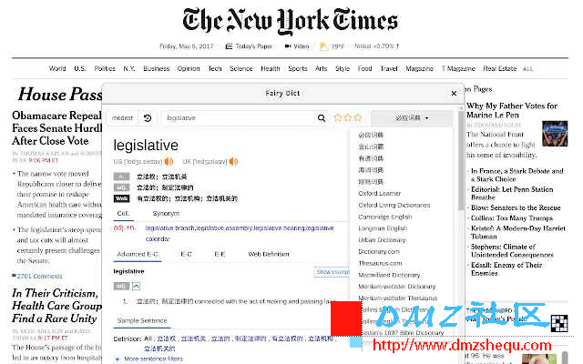
Task: Switch to the Synonym tab
Action: click(x=167, y=213)
